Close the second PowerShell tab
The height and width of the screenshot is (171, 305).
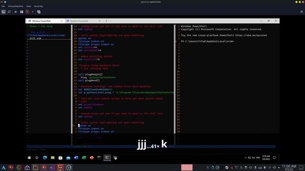(x=100, y=21)
